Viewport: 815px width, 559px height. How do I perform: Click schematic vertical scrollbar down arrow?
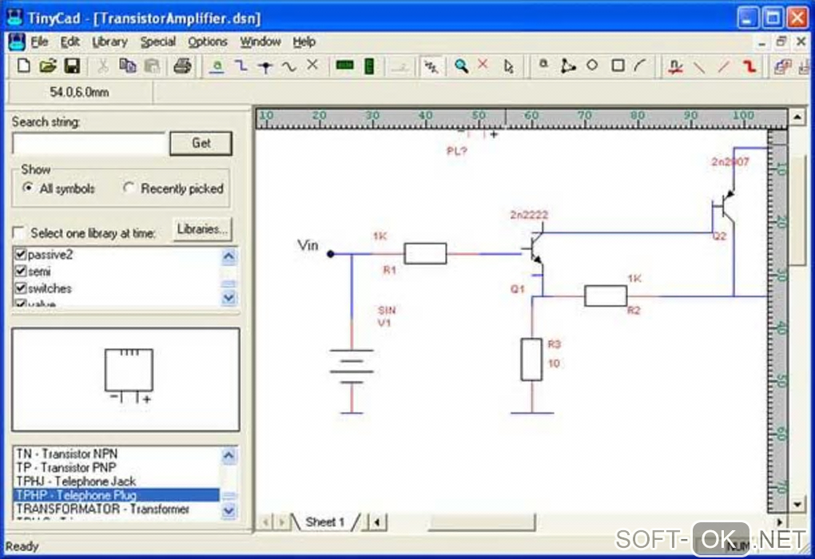(x=797, y=504)
